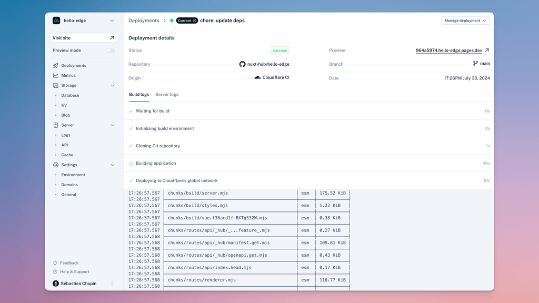The height and width of the screenshot is (303, 539).
Task: Open Metrics from the sidebar icon
Action: tap(55, 75)
